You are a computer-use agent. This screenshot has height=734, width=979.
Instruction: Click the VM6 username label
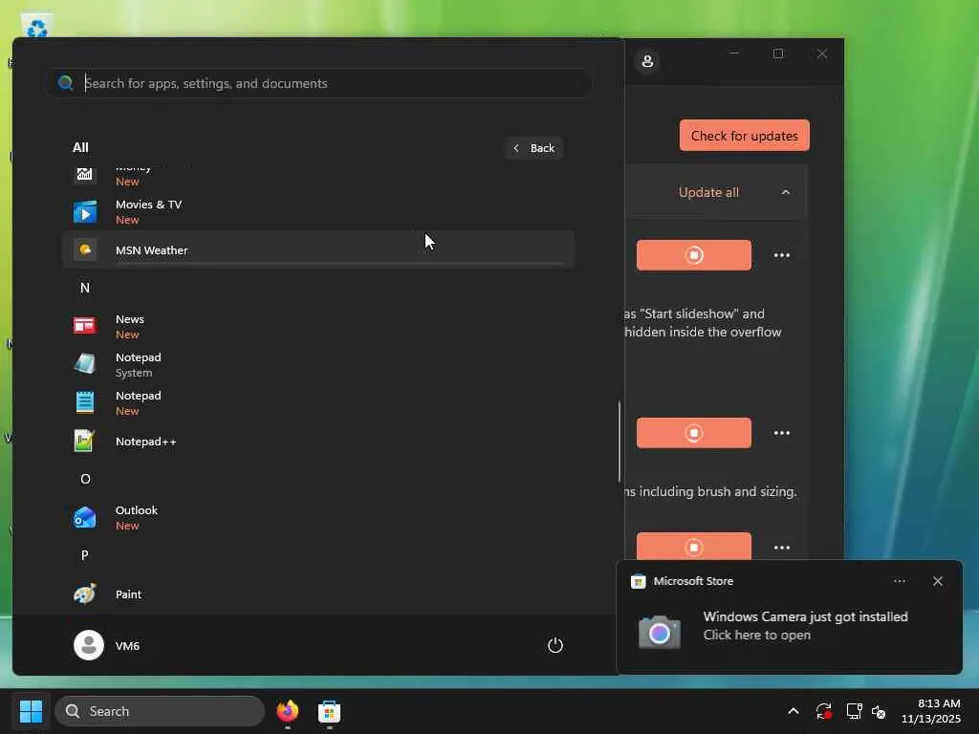(127, 645)
